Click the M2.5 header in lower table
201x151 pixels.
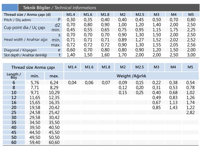pos(140,67)
